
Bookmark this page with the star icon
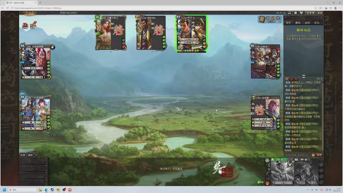point(316,8)
